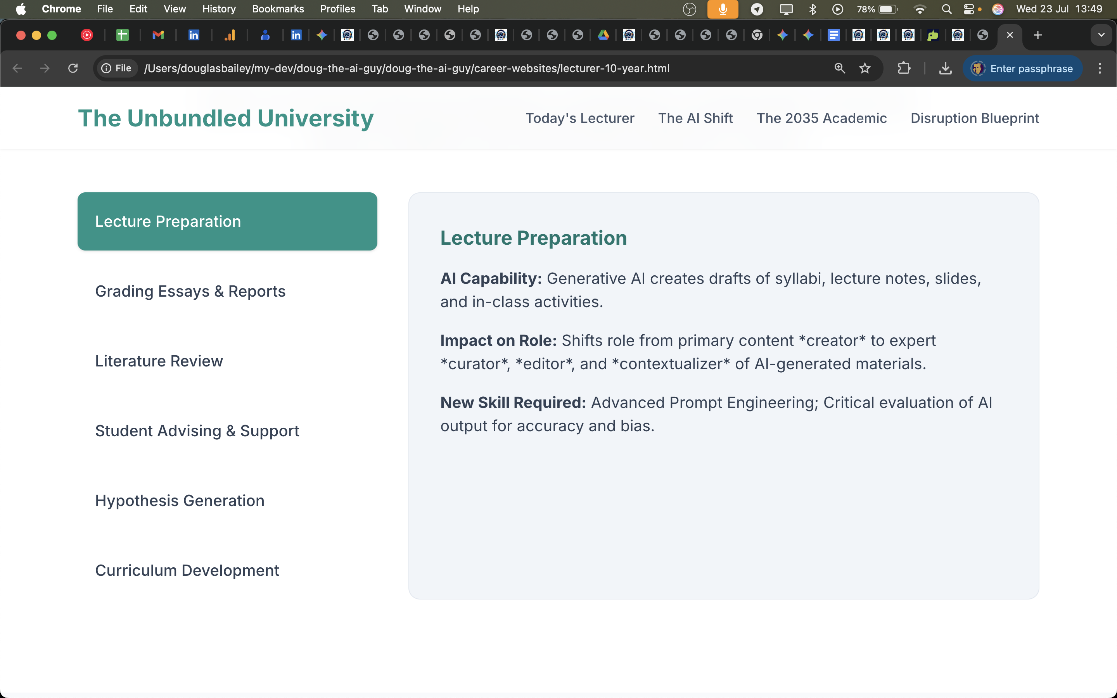Open the Apple menu
1117x698 pixels.
(x=21, y=9)
